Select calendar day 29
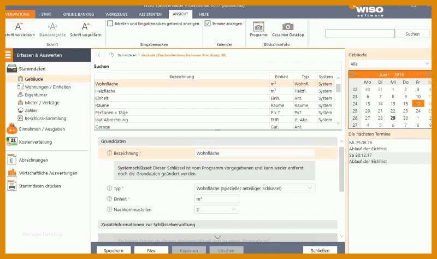Screen dimensions: 437x259 [393, 118]
